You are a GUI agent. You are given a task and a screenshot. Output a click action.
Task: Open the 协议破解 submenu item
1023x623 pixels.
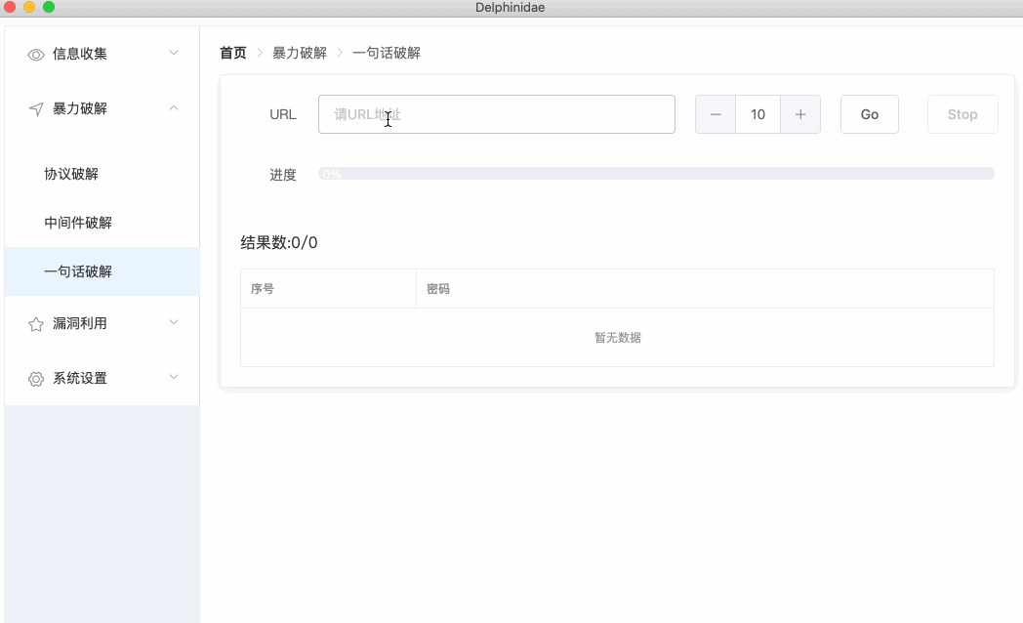(71, 174)
